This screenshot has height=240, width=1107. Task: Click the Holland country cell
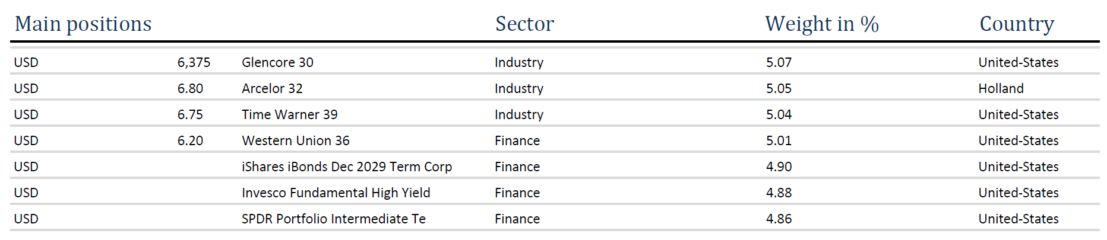tap(1001, 88)
